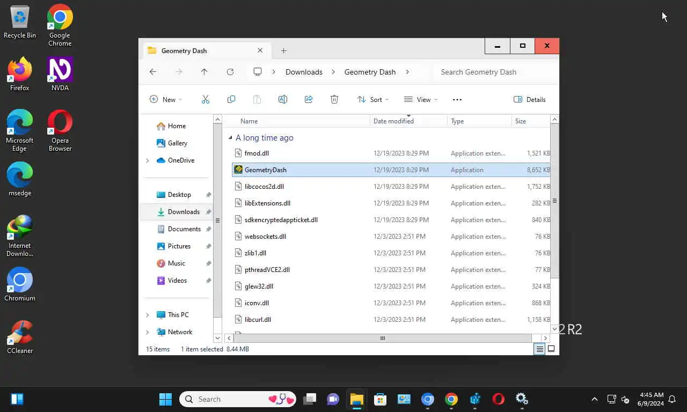Click the Cut scissors icon
This screenshot has height=412, width=687.
205,99
